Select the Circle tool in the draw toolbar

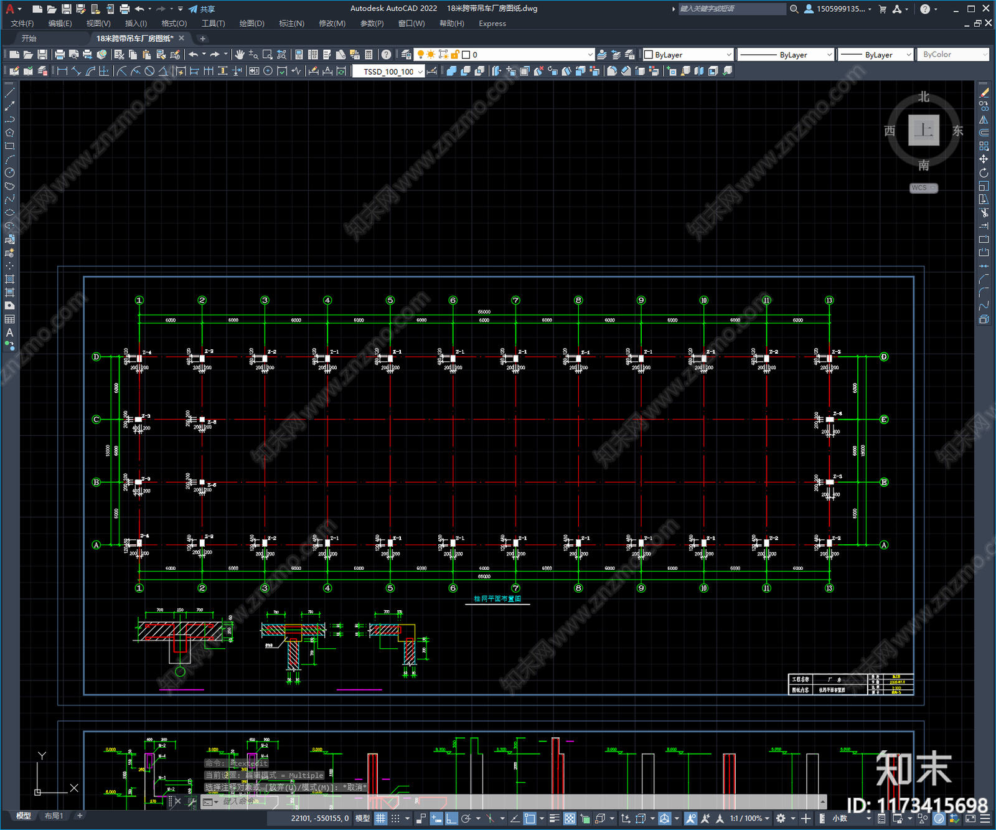pos(9,172)
